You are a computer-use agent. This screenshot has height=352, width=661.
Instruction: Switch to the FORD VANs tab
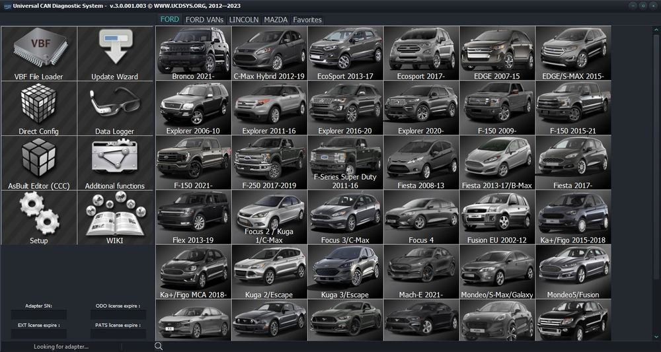(x=204, y=19)
